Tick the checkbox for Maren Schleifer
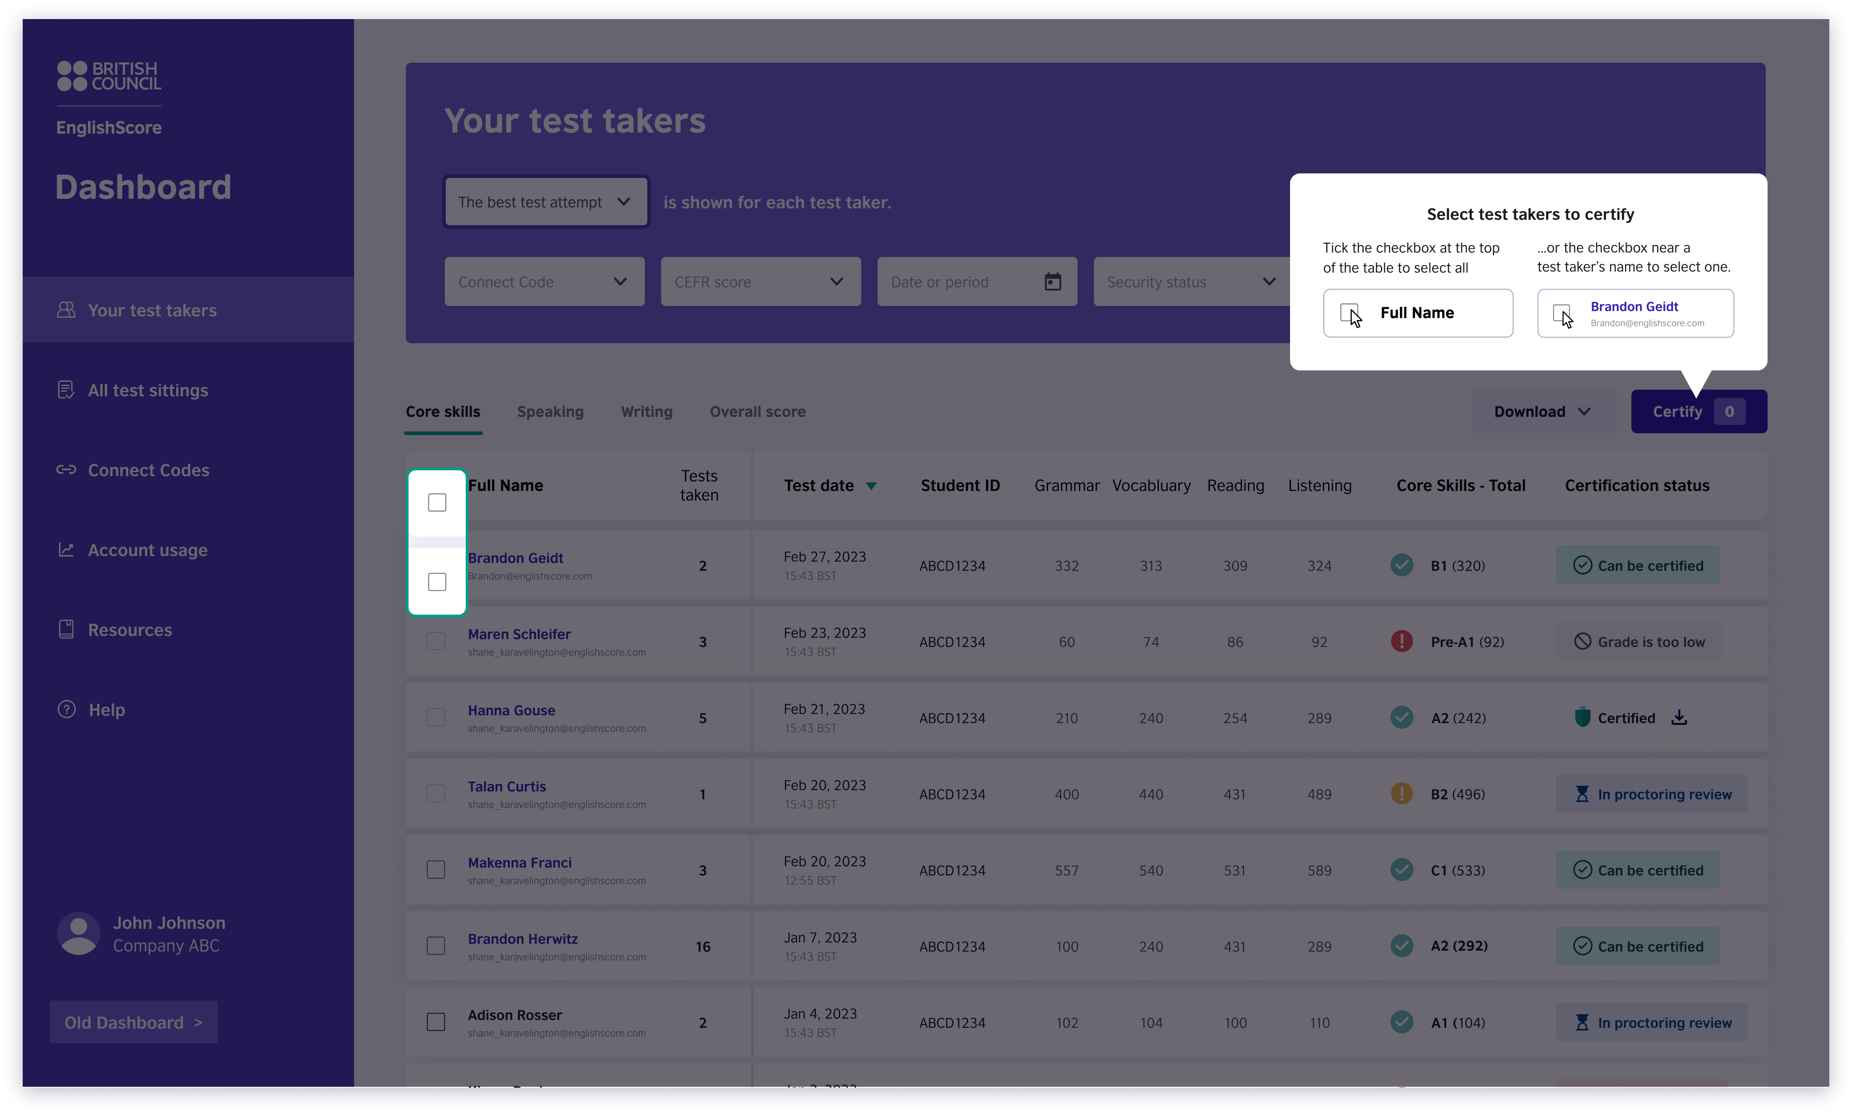This screenshot has width=1852, height=1114. click(435, 641)
